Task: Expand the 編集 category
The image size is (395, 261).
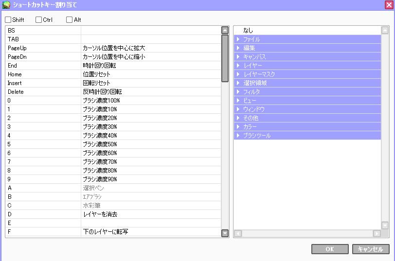Action: (238, 48)
